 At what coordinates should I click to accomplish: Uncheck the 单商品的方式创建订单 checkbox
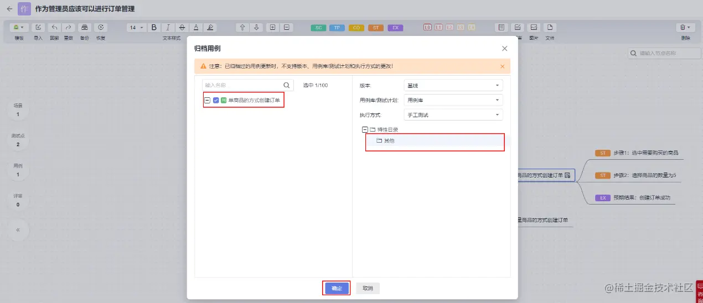pos(216,100)
